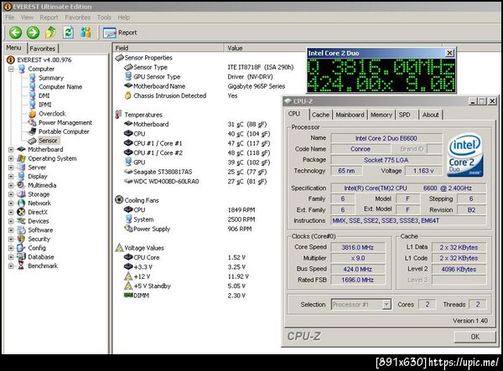503x371 pixels.
Task: Open Power Management in the tree
Action: click(65, 122)
